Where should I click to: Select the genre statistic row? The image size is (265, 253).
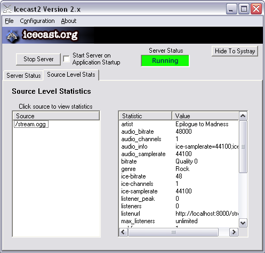179,169
